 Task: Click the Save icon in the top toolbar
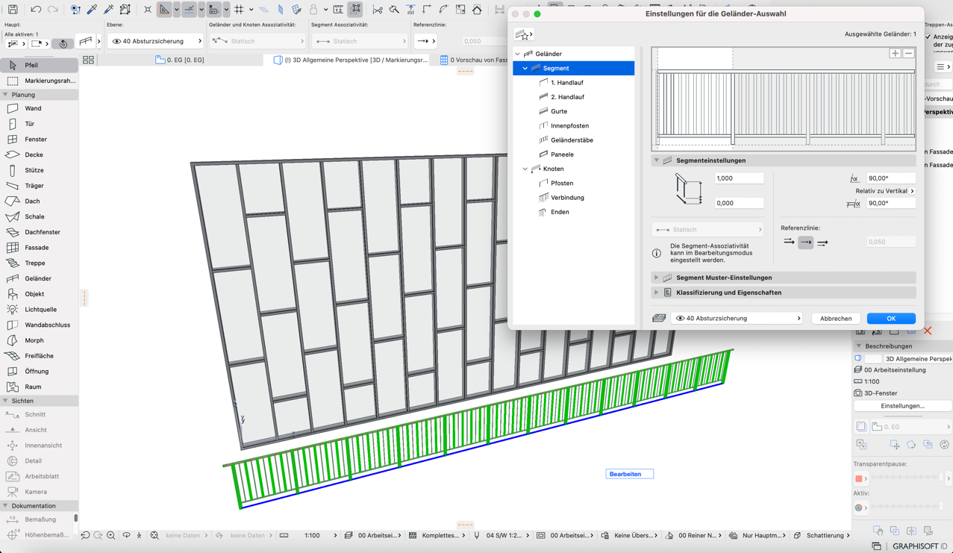[x=13, y=10]
